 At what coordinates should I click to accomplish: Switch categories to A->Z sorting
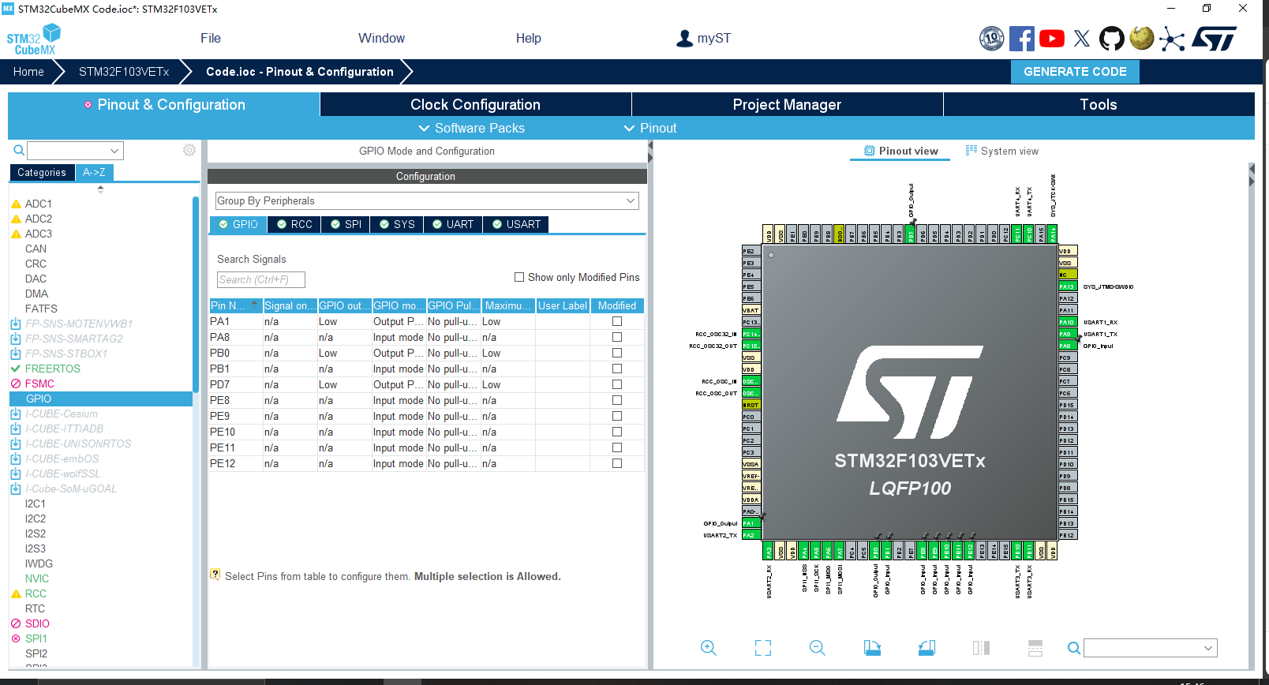click(94, 172)
